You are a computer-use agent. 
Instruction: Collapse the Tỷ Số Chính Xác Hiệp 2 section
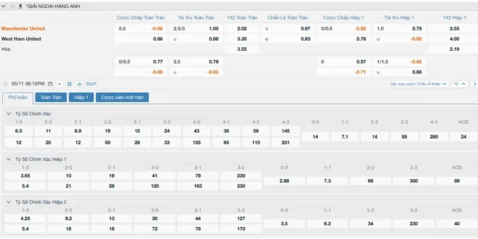[x=8, y=202]
